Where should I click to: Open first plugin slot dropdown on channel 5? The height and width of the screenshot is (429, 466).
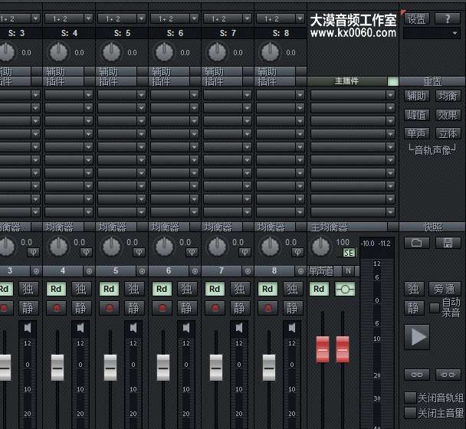pos(141,95)
